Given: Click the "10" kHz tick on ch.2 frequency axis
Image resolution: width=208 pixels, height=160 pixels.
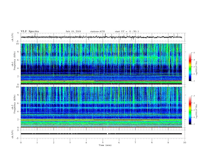Looking at the screenshot, I should [18, 87].
